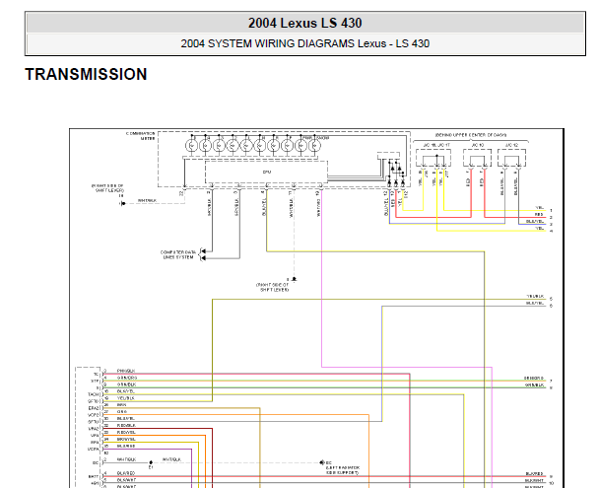This screenshot has height=488, width=599.
Task: Click the 'J/C 16, J/C 17' junction connector box
Action: click(433, 158)
